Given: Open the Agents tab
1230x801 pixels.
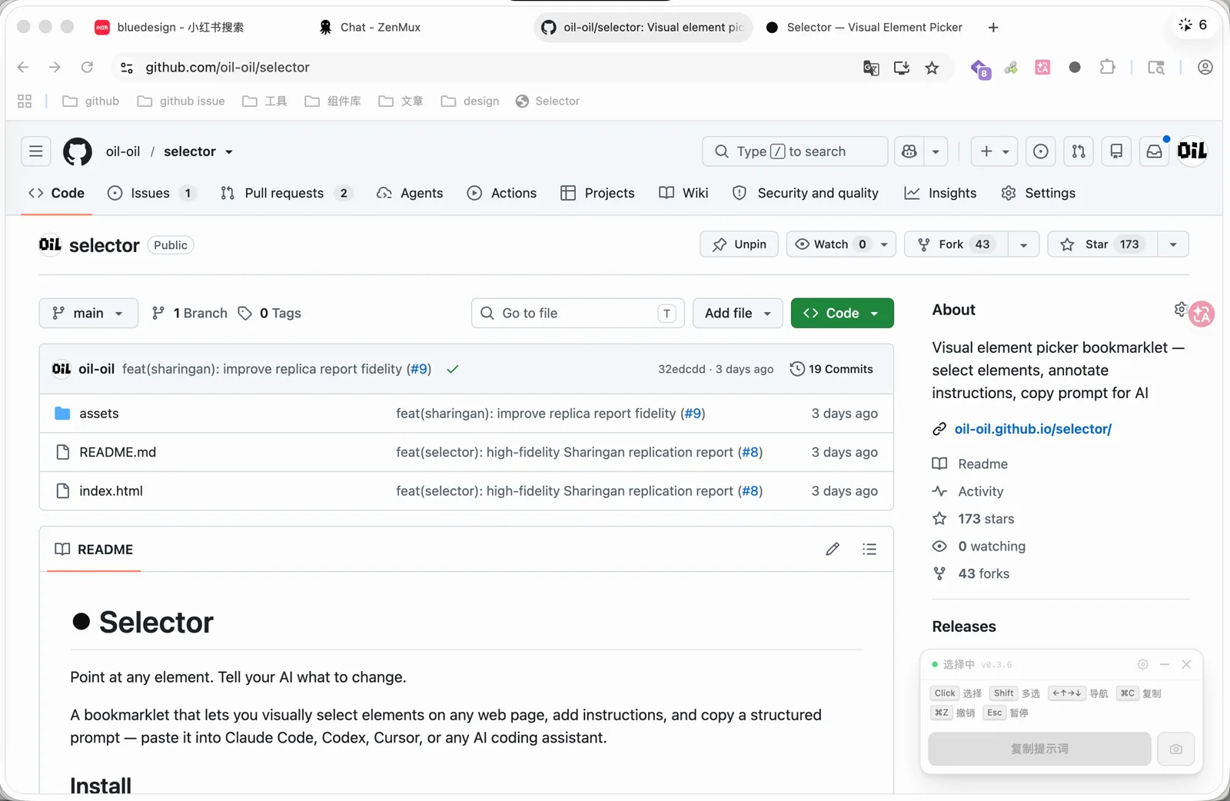Looking at the screenshot, I should click(x=410, y=193).
